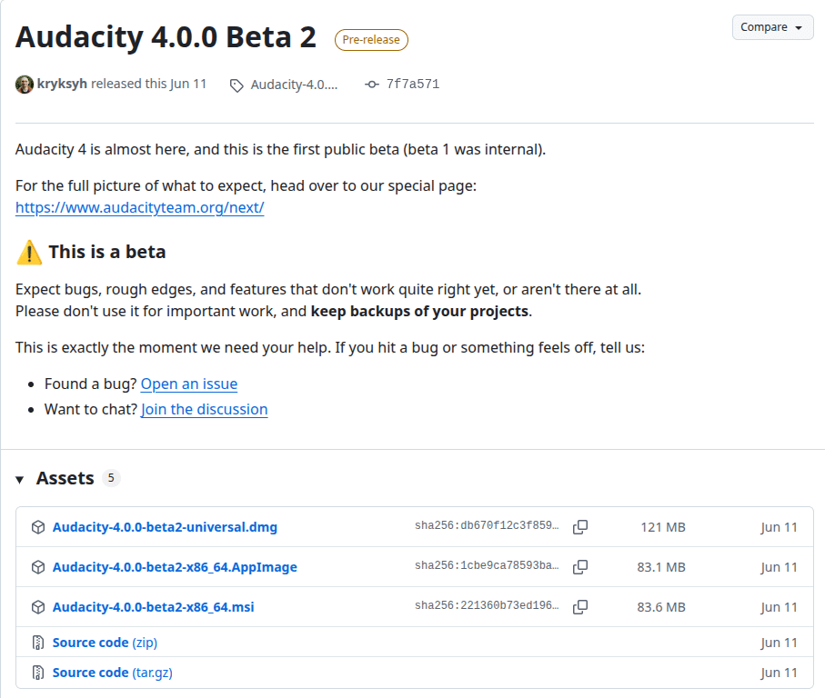The height and width of the screenshot is (698, 825).
Task: Click the 83.6 MB file size
Action: click(661, 607)
